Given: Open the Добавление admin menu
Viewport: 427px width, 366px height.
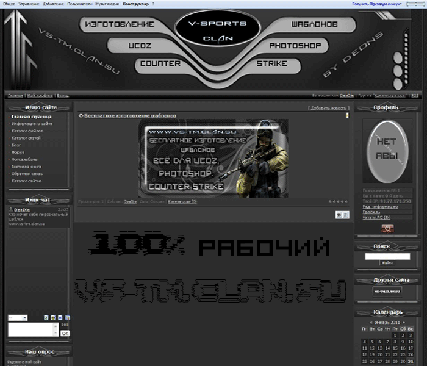Looking at the screenshot, I should coord(54,4).
